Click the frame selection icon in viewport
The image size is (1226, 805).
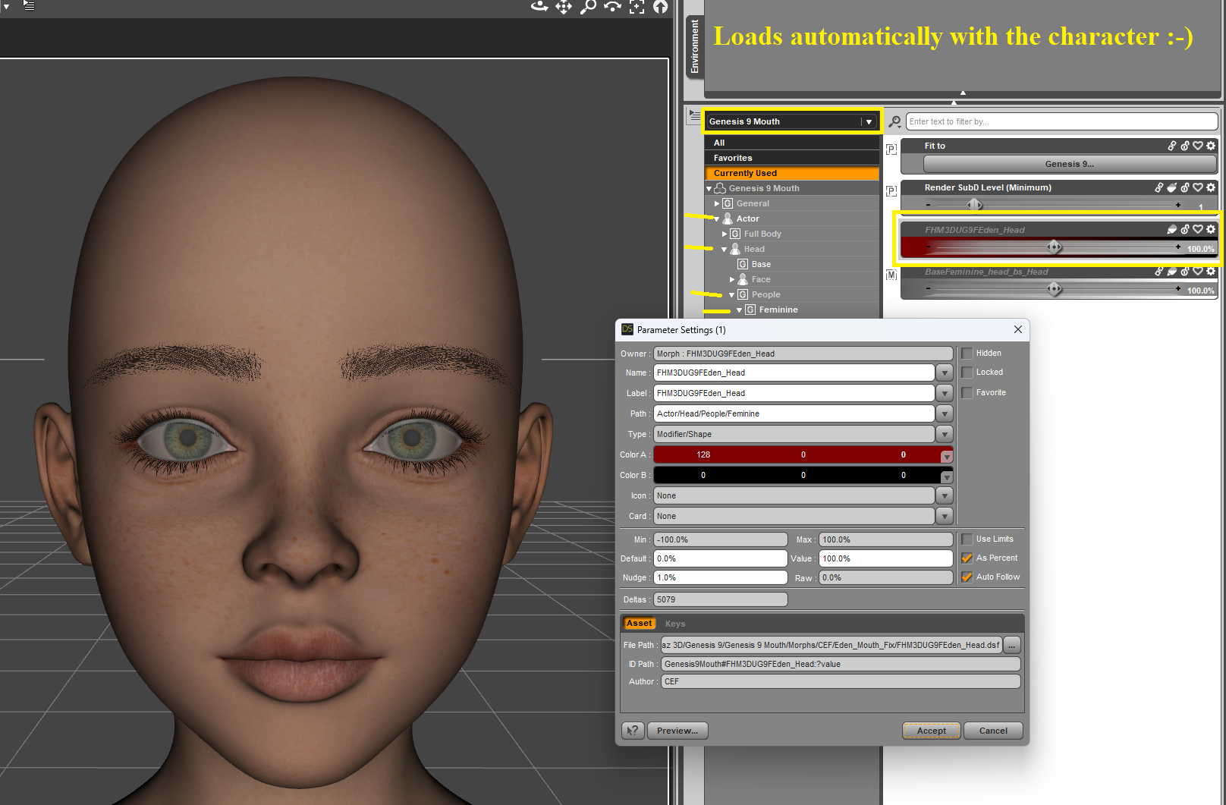637,7
